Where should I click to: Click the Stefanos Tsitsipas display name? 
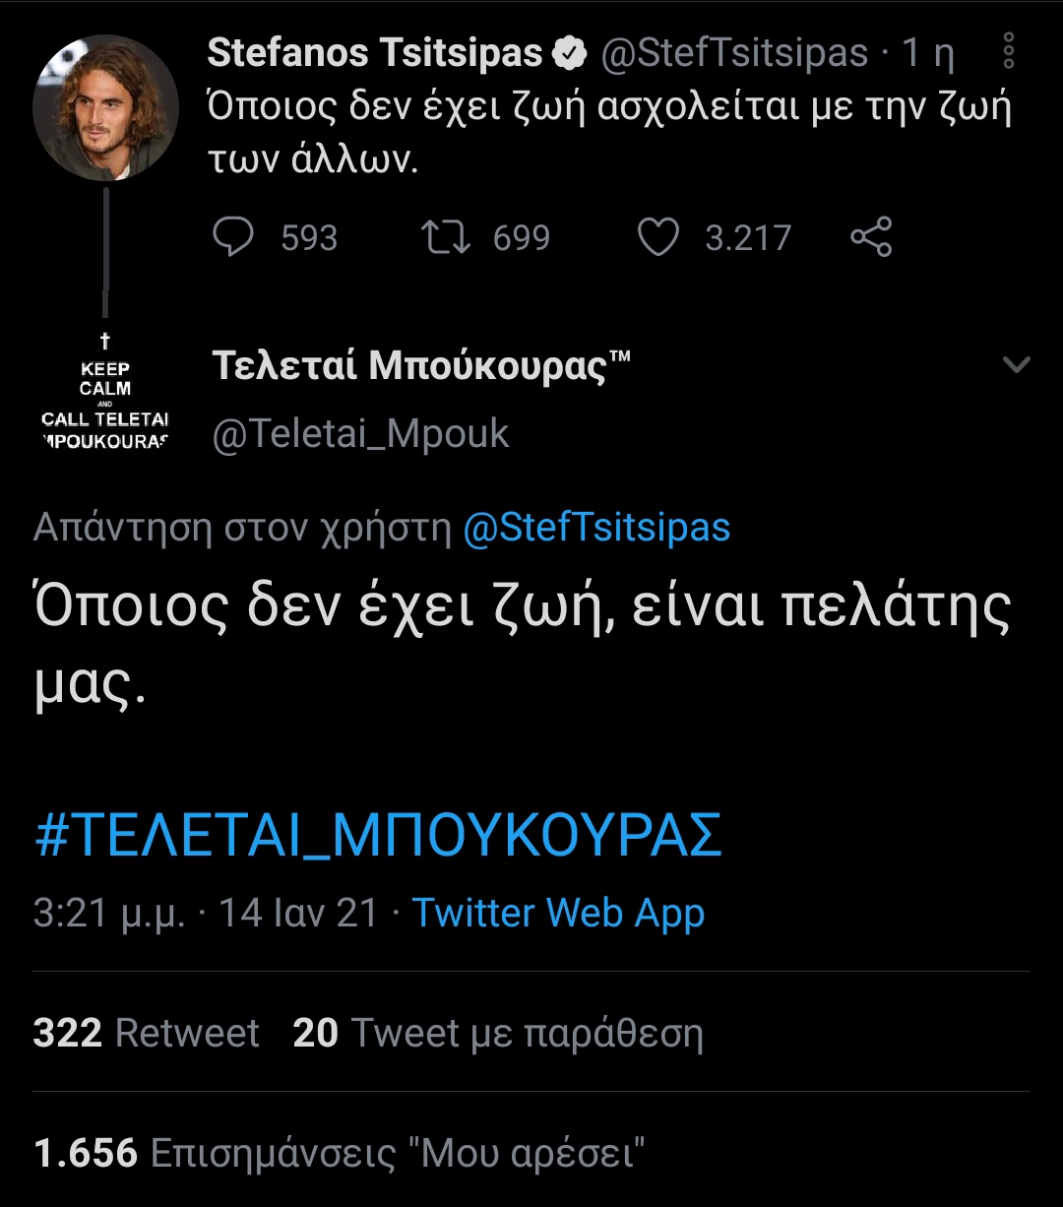[x=374, y=54]
